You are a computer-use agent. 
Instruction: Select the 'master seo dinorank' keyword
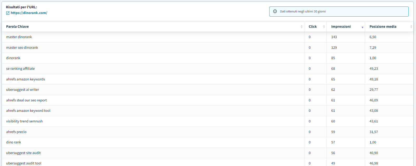[22, 48]
